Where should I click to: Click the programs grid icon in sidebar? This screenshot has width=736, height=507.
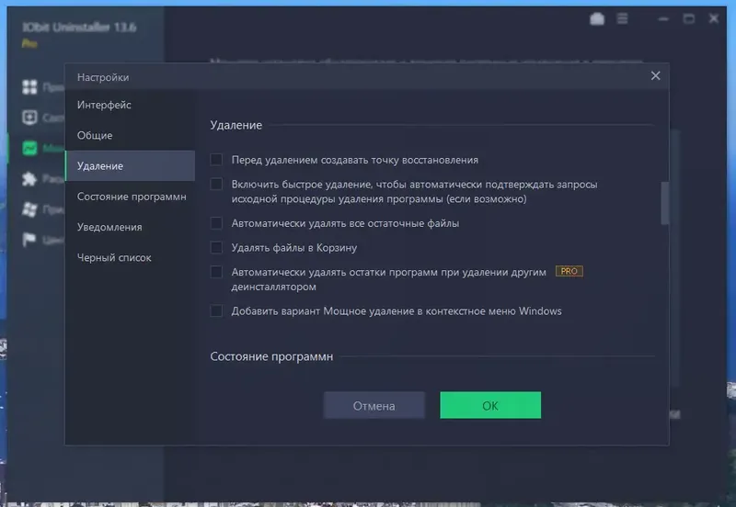tap(29, 86)
